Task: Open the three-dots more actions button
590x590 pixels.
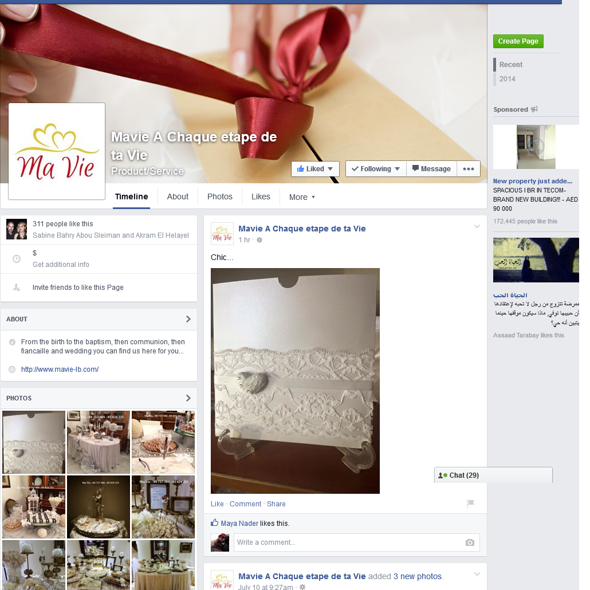Action: [468, 169]
